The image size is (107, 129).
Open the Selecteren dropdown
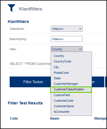click(67, 29)
